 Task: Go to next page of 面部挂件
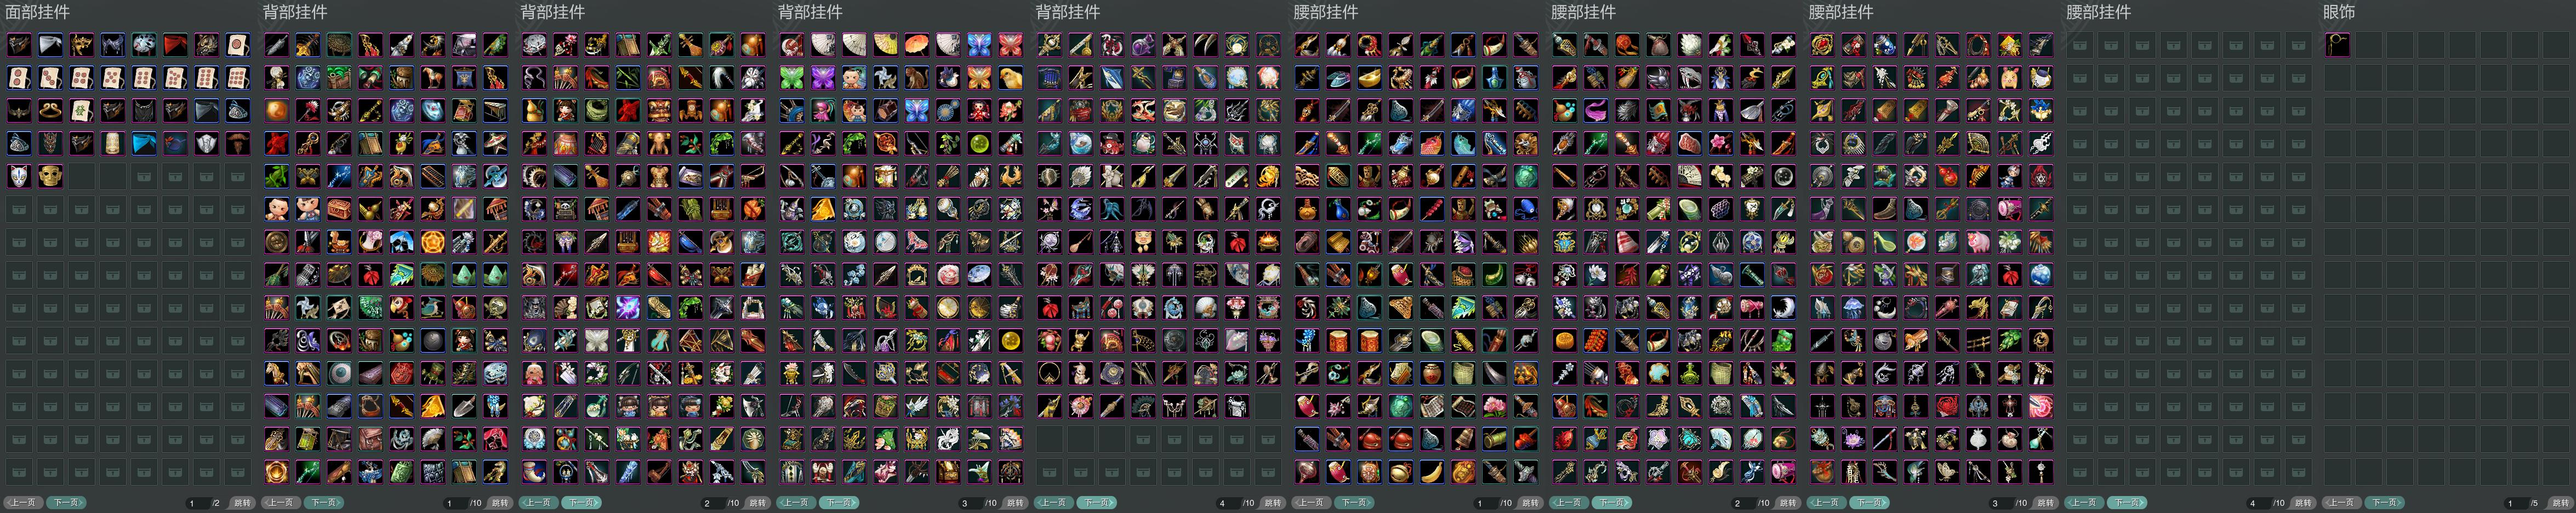point(66,503)
